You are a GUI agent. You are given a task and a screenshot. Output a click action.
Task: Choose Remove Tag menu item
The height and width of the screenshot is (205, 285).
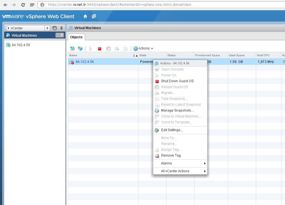click(x=180, y=155)
